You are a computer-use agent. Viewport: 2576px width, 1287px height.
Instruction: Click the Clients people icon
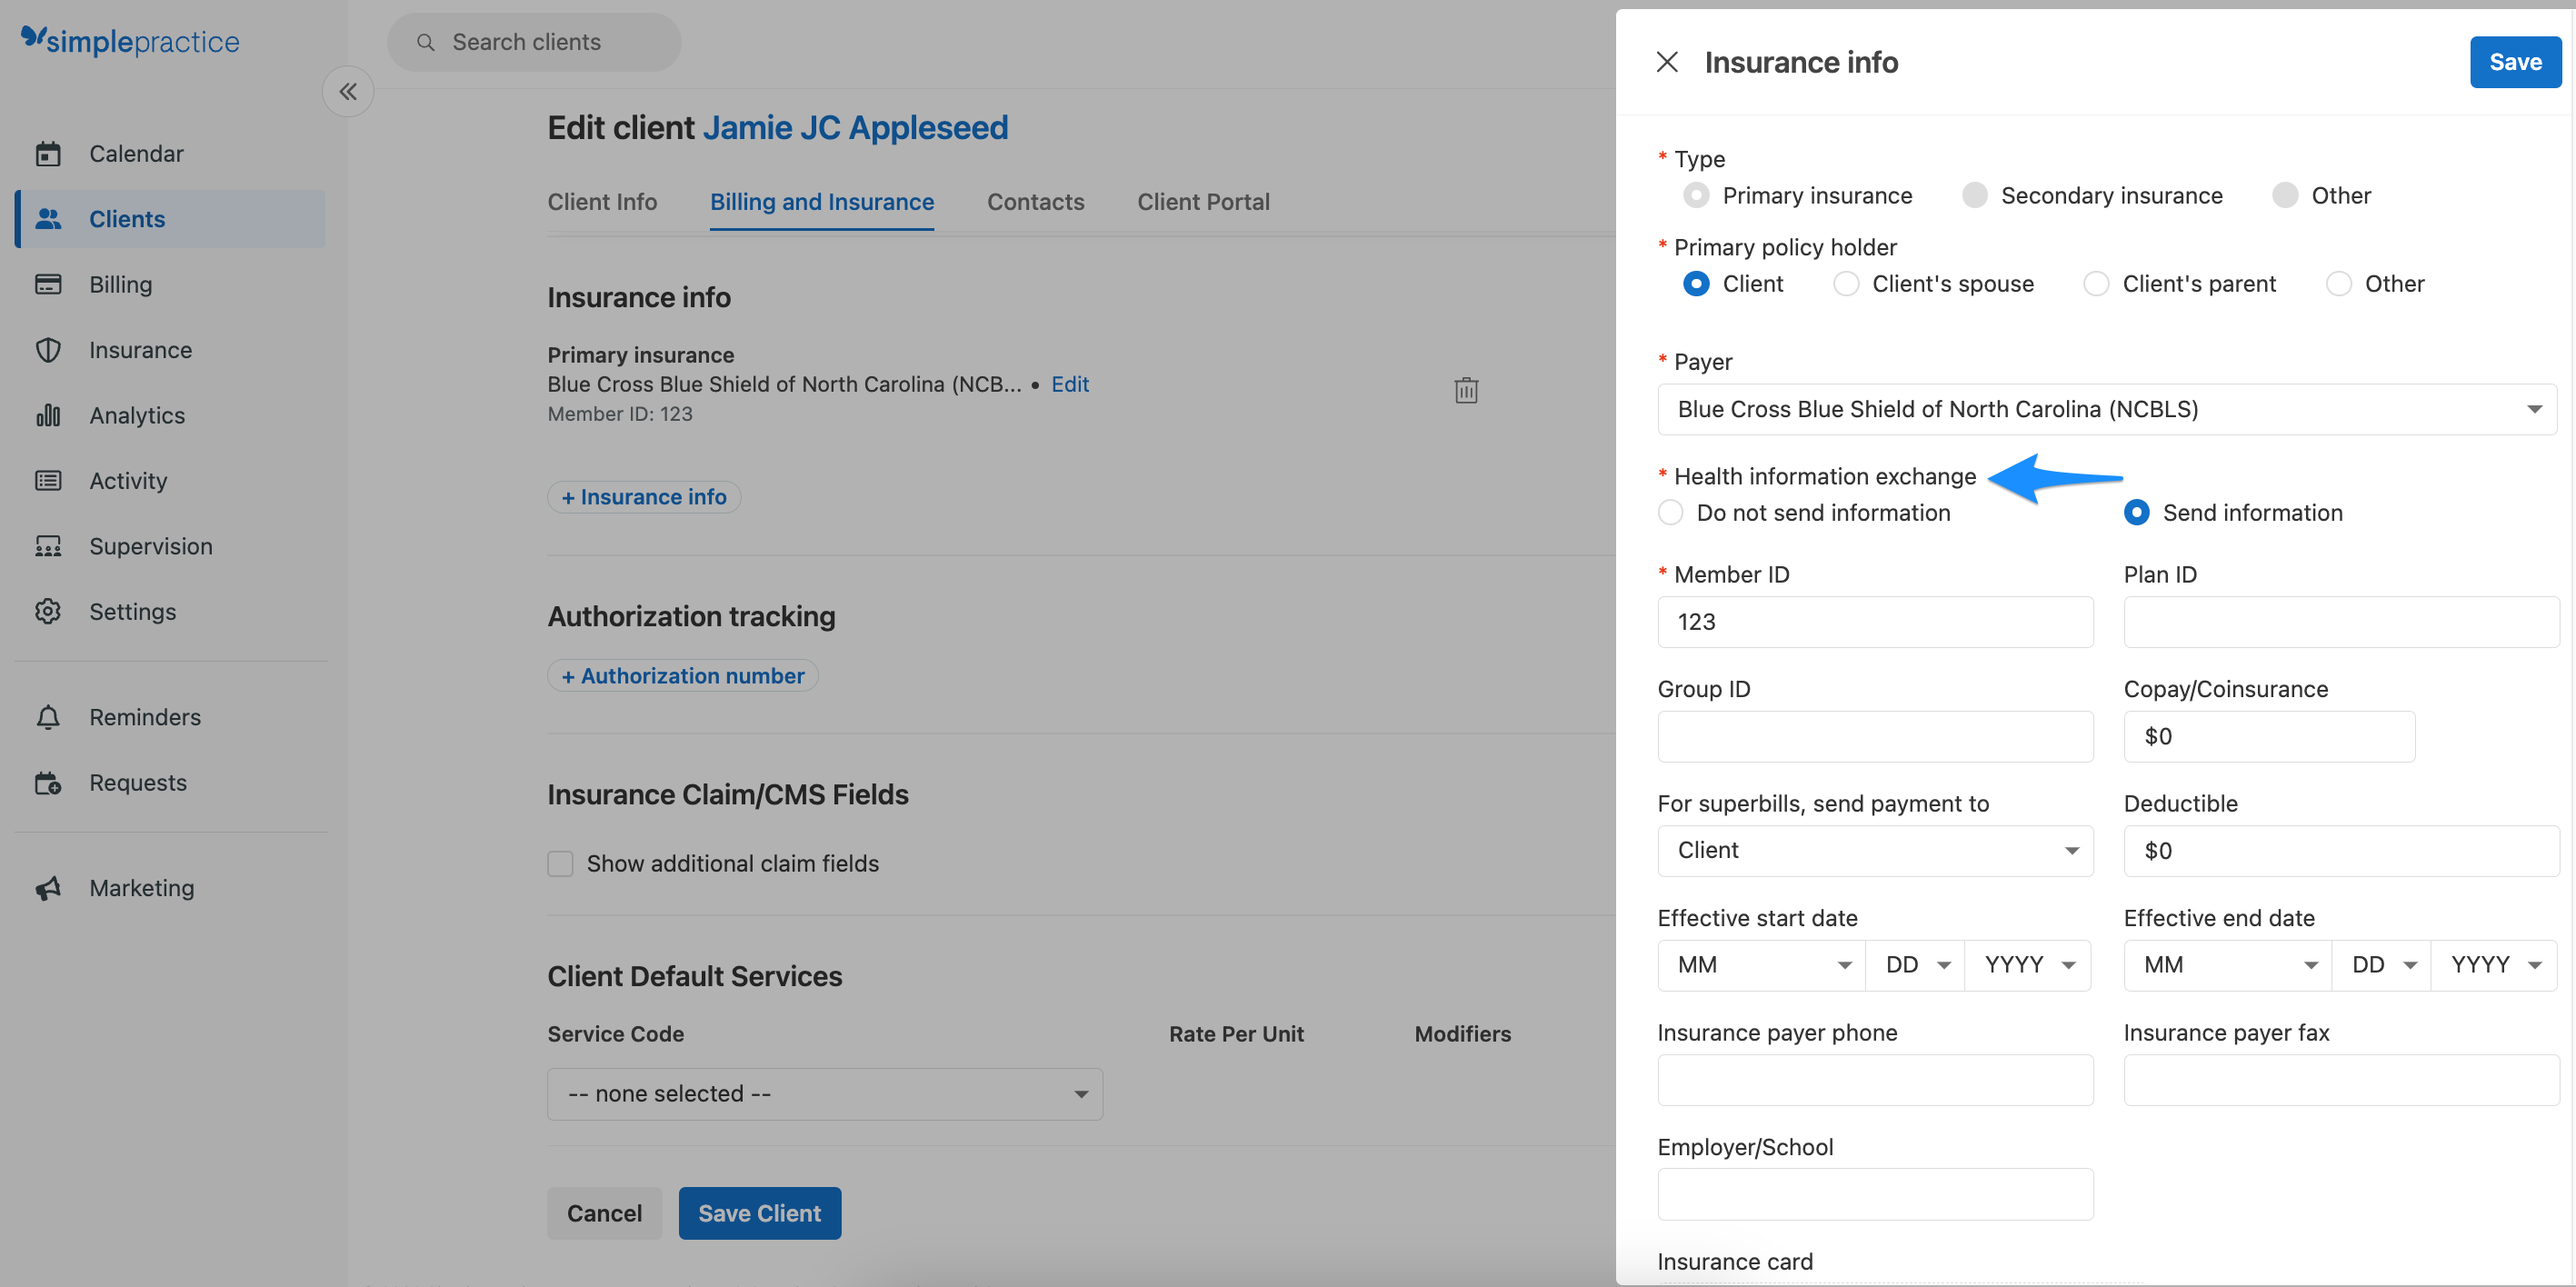coord(48,219)
